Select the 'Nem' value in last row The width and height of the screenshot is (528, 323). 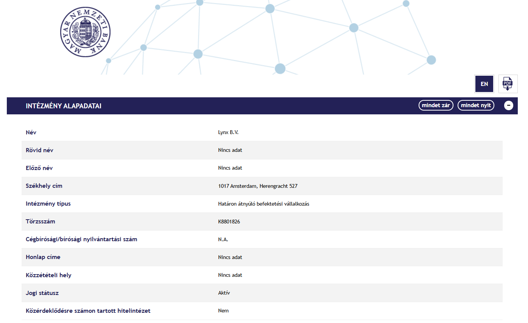click(223, 311)
